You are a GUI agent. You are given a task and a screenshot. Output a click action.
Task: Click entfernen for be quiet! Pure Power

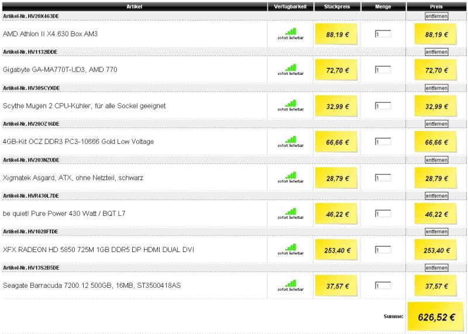(436, 196)
